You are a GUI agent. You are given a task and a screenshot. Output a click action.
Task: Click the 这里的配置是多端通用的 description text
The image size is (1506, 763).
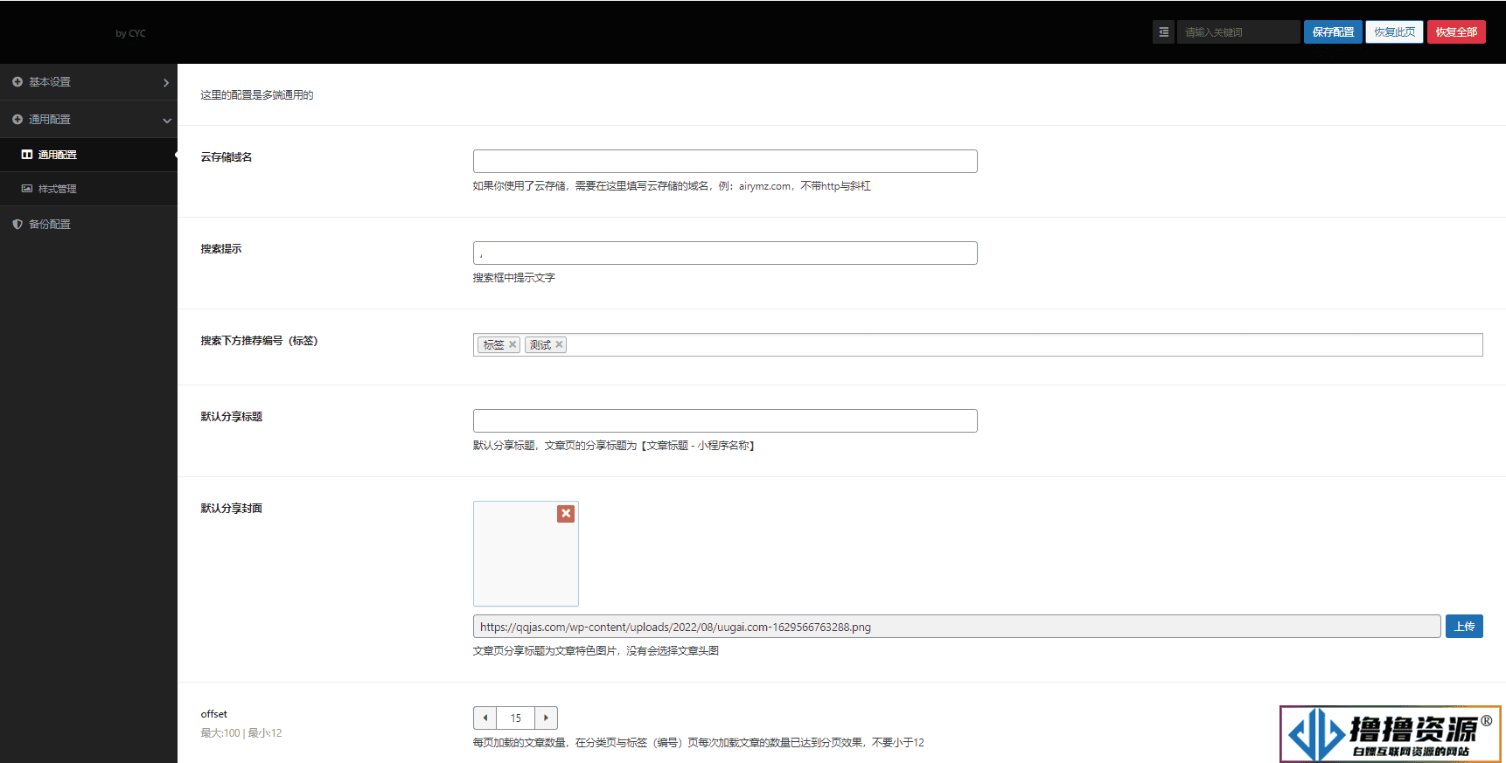tap(257, 95)
